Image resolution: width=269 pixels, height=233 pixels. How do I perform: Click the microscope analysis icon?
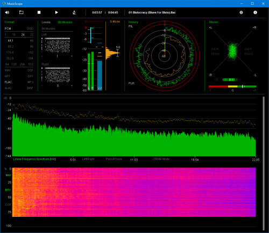coord(74,12)
